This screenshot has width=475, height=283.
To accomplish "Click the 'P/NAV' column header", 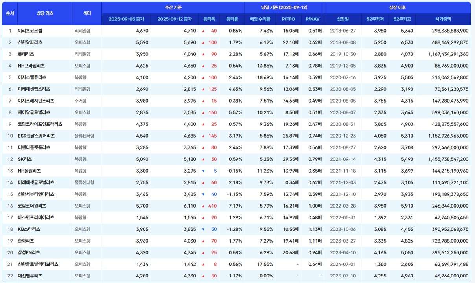I will 313,19.
